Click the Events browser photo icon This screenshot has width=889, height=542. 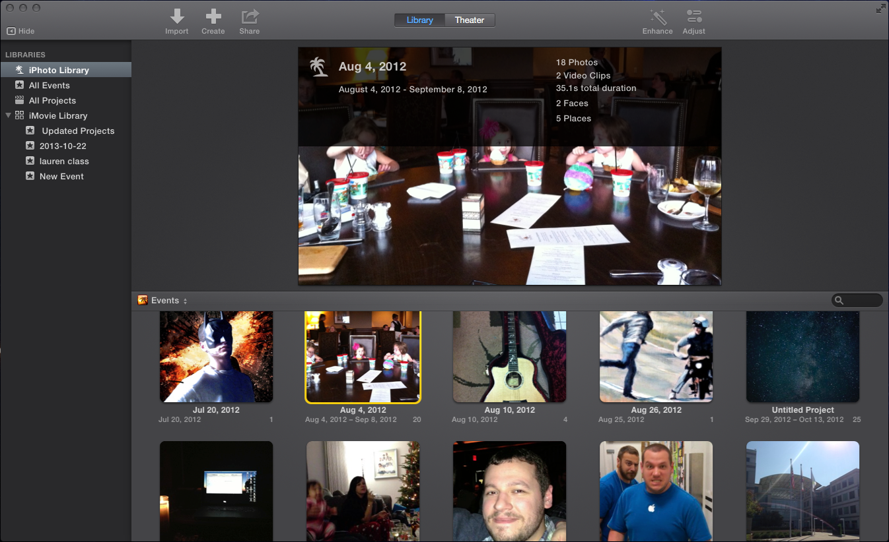click(x=143, y=301)
